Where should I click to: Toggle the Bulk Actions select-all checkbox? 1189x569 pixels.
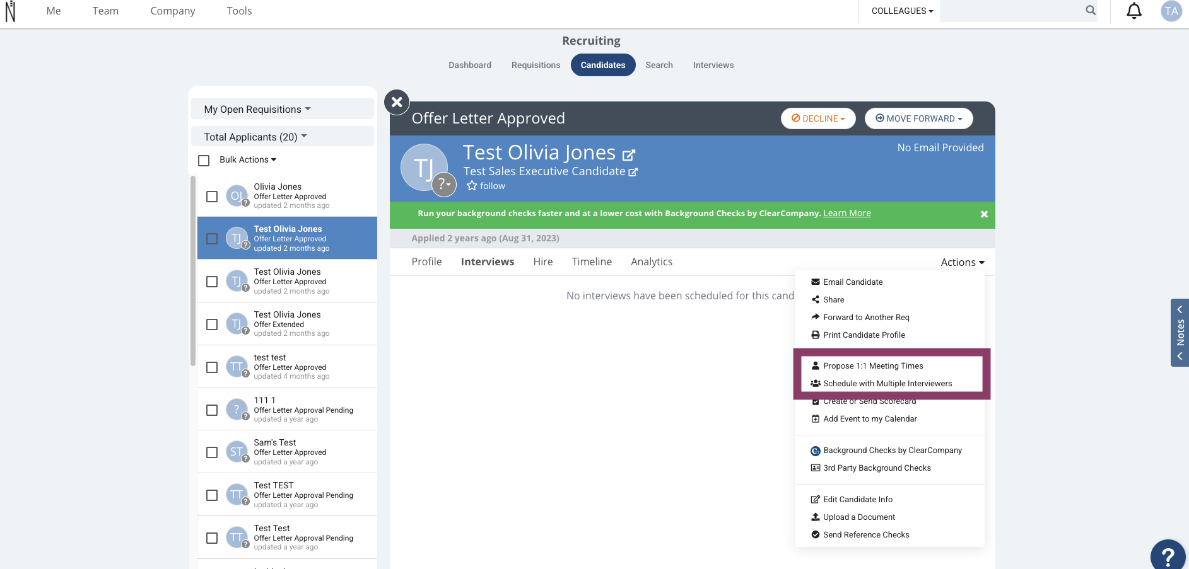[x=204, y=161]
